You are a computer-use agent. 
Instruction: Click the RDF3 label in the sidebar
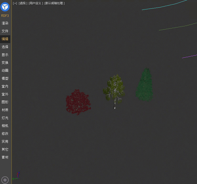coord(5,16)
